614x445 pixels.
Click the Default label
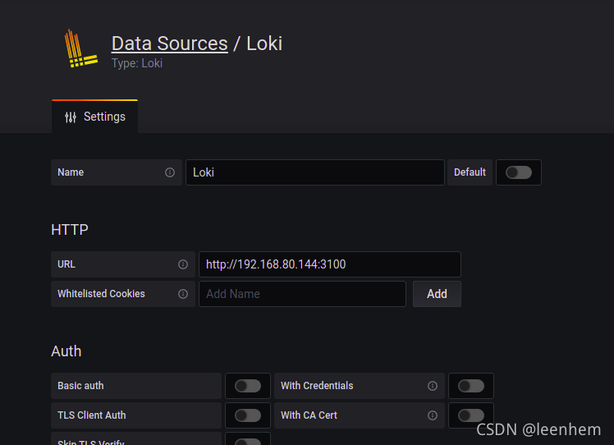[470, 172]
